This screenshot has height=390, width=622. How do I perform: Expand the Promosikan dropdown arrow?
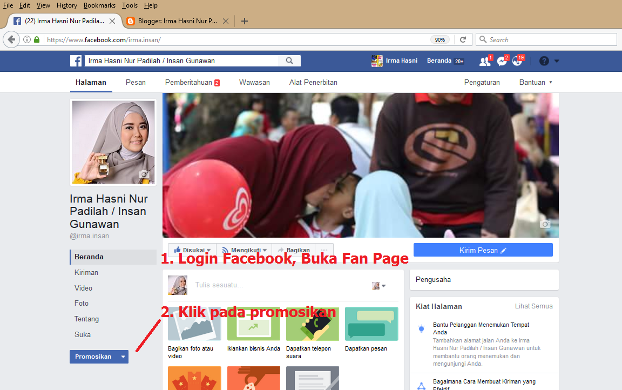pyautogui.click(x=123, y=357)
